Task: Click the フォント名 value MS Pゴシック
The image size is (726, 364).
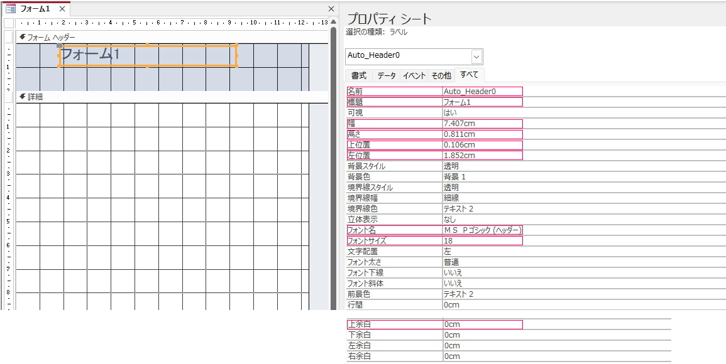Action: (x=482, y=230)
